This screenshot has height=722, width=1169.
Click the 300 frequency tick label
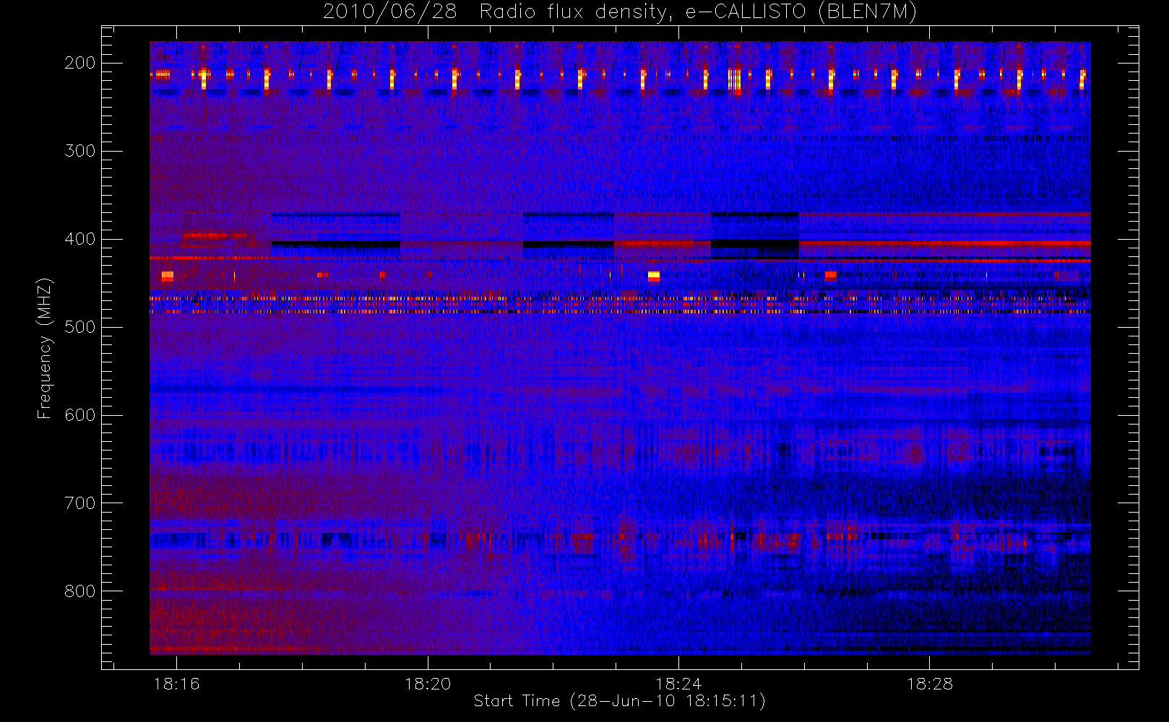click(80, 151)
